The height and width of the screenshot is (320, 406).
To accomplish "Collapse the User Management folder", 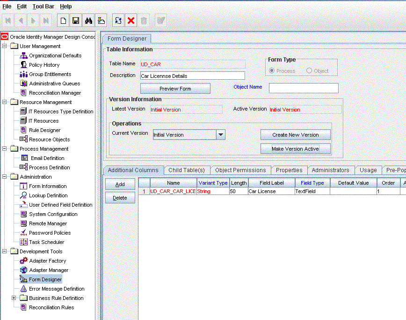I will [x=5, y=46].
